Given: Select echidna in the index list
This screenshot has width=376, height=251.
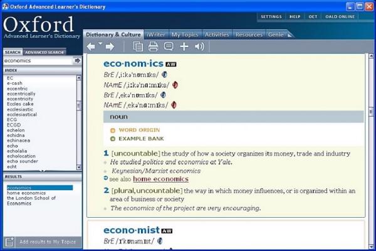Looking at the screenshot, I should (x=16, y=136).
